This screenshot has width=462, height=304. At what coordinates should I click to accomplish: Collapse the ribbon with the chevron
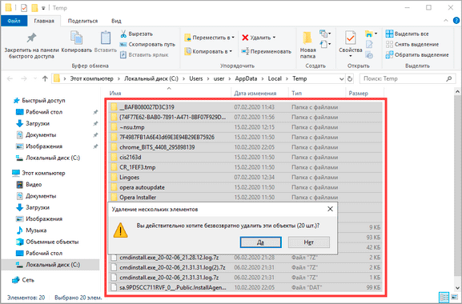pyautogui.click(x=446, y=21)
